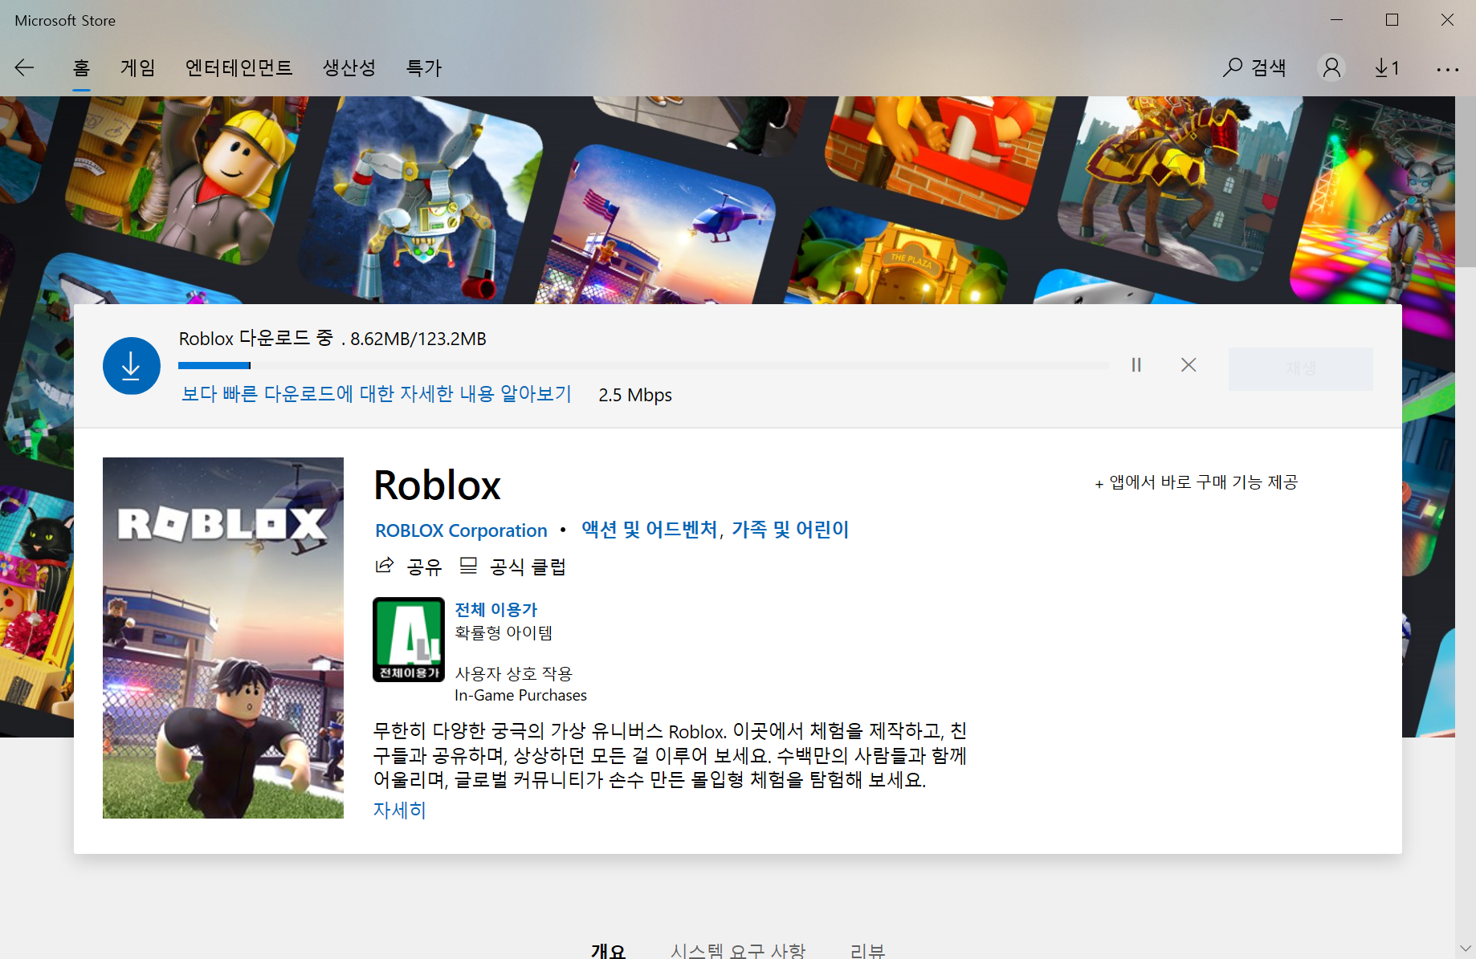This screenshot has height=959, width=1476.
Task: Click the blue download circle icon
Action: tap(132, 366)
